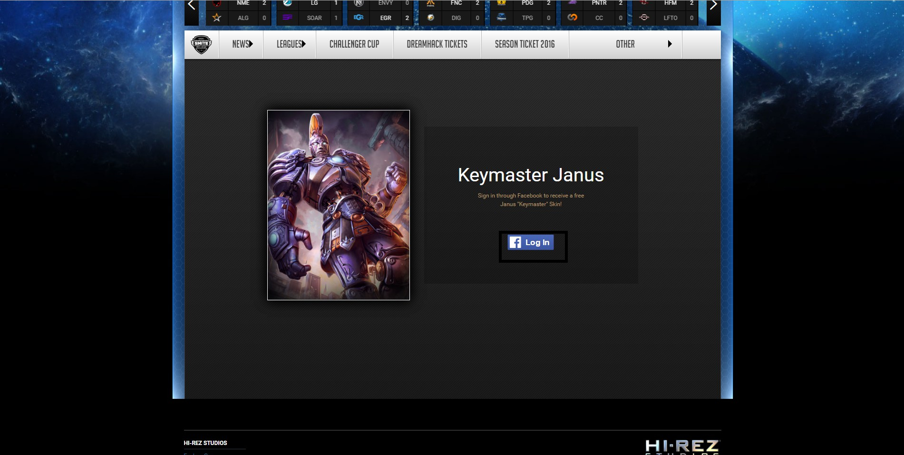Click the "TPG" team name
Viewport: 904px width, 455px height.
pyautogui.click(x=527, y=18)
